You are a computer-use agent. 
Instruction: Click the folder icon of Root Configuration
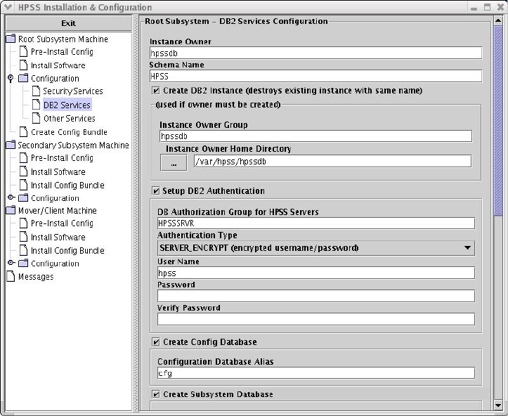23,78
